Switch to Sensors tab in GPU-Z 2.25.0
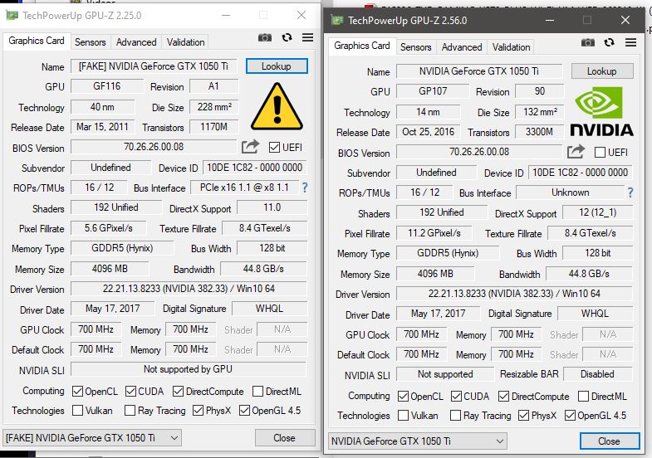Image resolution: width=652 pixels, height=458 pixels. pyautogui.click(x=91, y=42)
